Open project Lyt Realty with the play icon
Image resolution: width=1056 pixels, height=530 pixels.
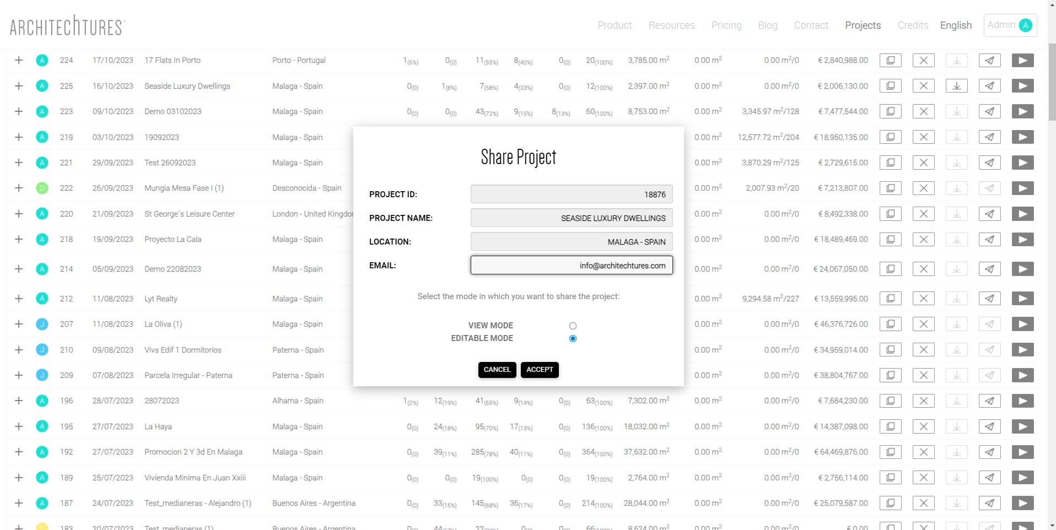click(x=1022, y=299)
